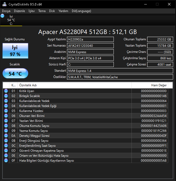Open the Disk menu
Viewport: 176px width, 181px height.
[x=52, y=11]
